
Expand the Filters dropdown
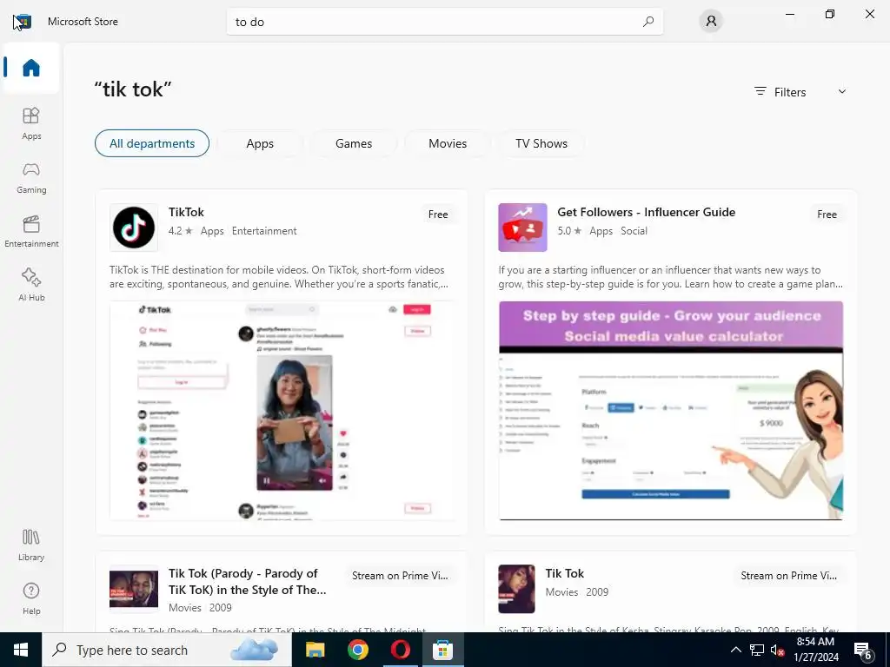point(800,92)
